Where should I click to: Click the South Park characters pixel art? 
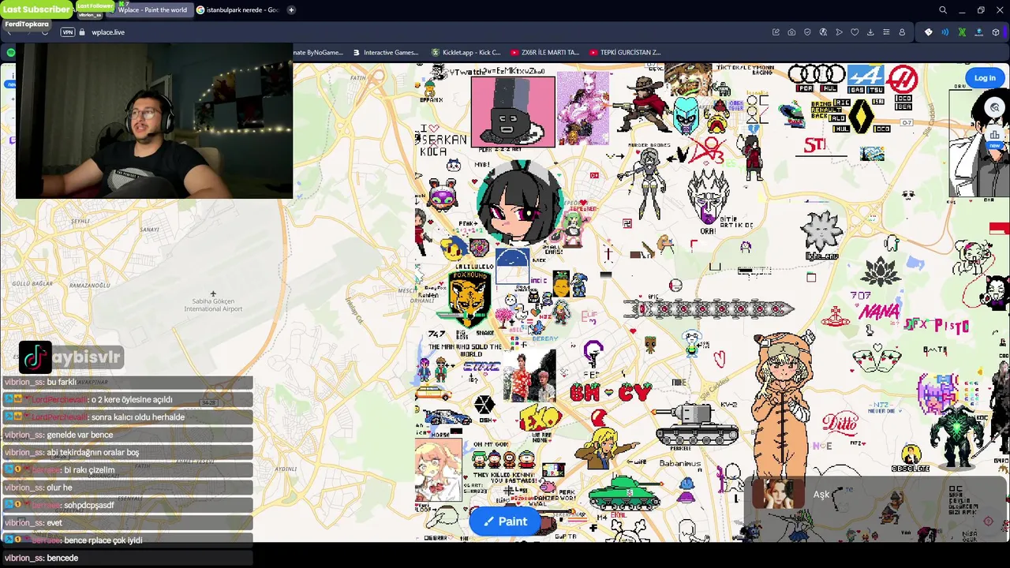[503, 459]
